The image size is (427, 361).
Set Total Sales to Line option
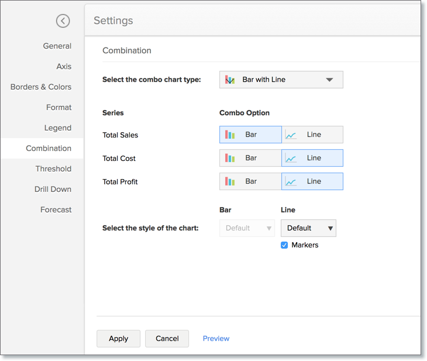(312, 135)
